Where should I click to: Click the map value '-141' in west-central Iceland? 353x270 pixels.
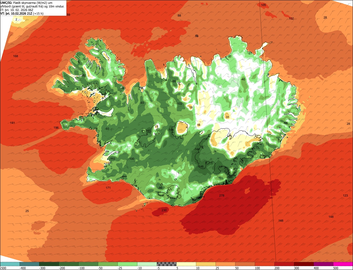click(x=148, y=131)
